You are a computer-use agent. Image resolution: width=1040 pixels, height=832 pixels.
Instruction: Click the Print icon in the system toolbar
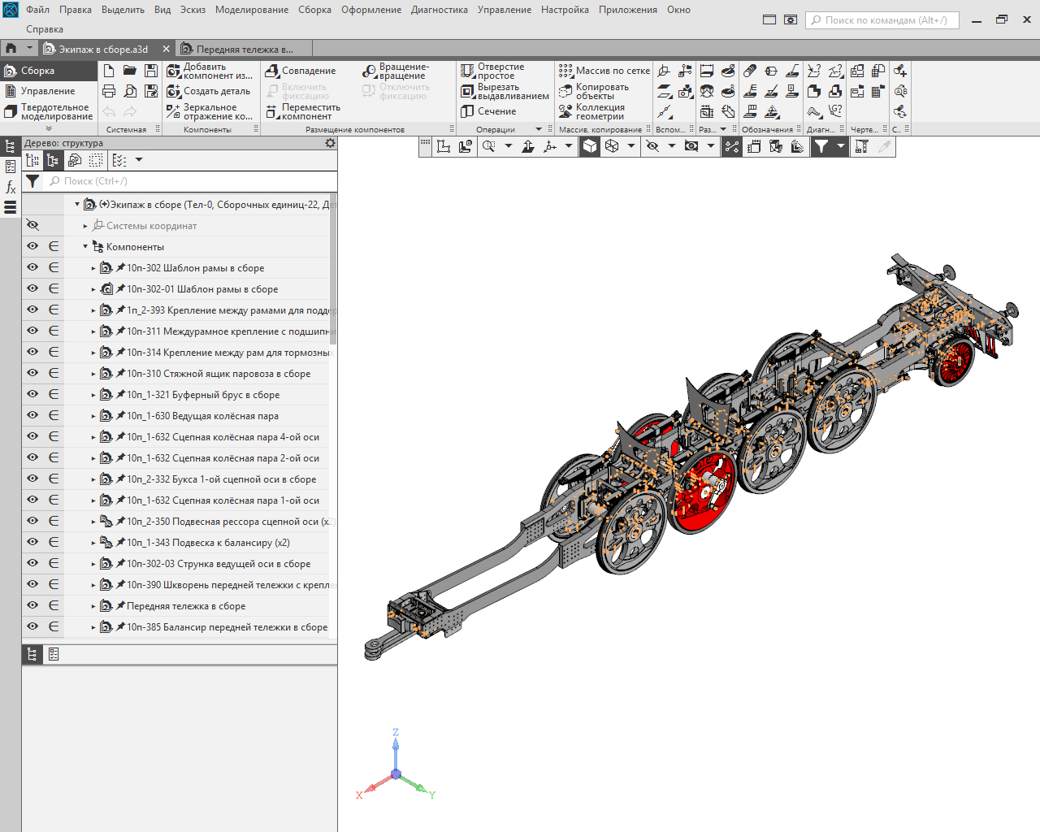click(109, 91)
